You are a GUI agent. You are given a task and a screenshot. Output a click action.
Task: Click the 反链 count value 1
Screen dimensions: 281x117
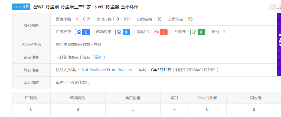(224, 32)
